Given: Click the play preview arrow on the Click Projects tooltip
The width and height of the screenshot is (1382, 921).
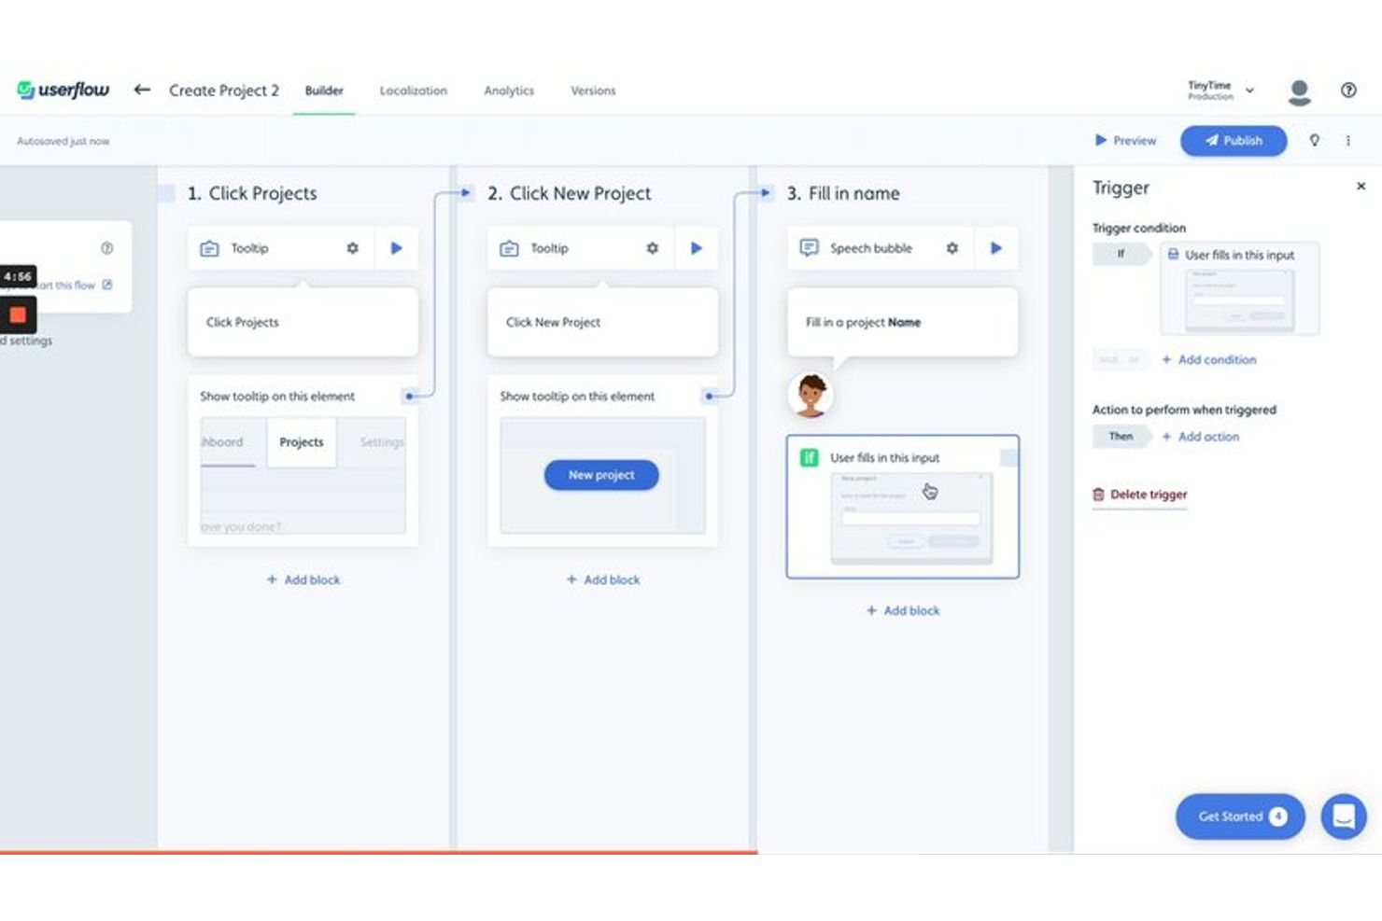Looking at the screenshot, I should pos(397,248).
